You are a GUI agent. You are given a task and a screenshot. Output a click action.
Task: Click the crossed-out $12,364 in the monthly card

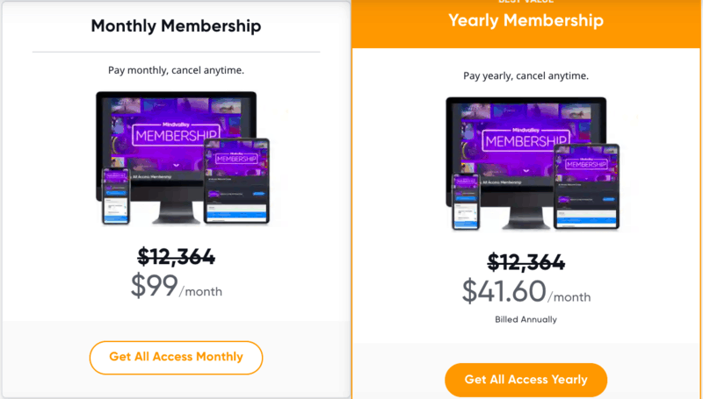176,256
